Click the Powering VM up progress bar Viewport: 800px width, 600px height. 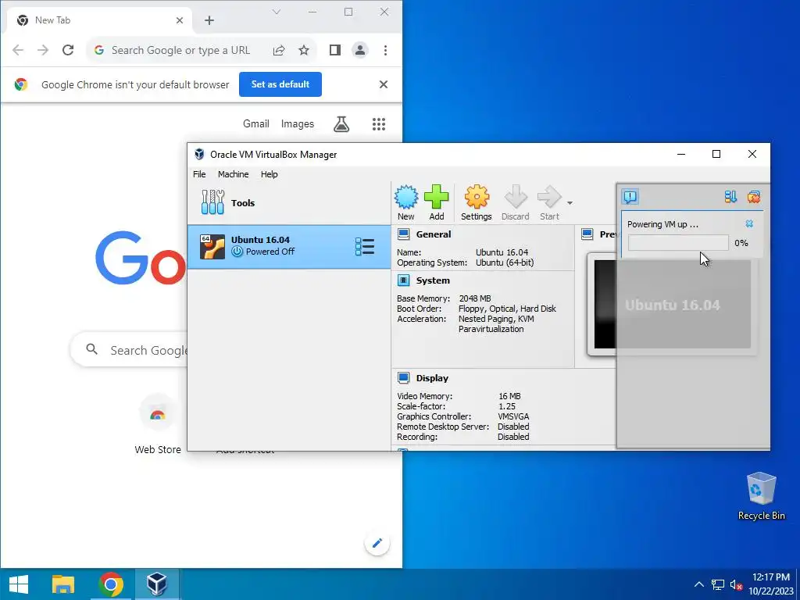678,243
